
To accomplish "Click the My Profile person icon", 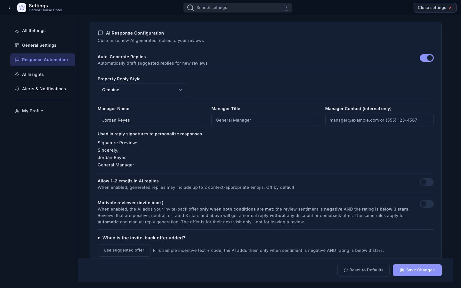I will point(17,111).
